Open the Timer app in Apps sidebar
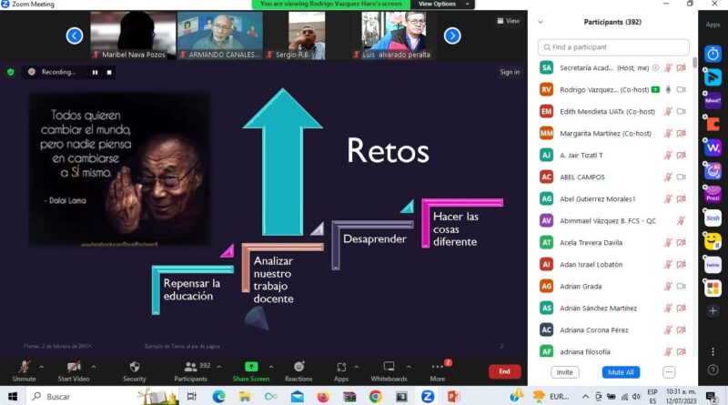This screenshot has height=405, width=728. 713,53
